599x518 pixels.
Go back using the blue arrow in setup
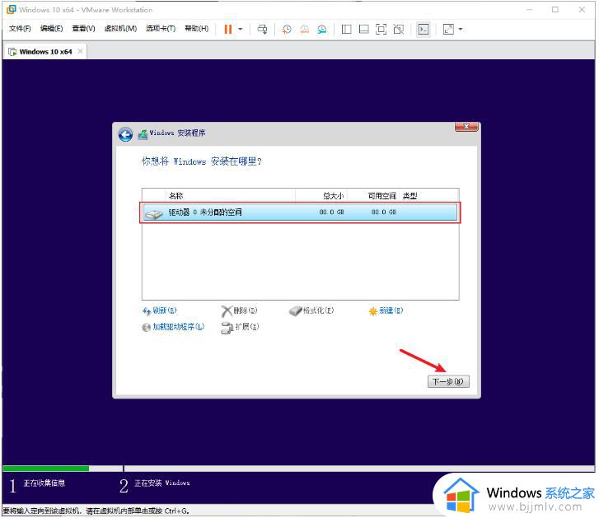125,135
